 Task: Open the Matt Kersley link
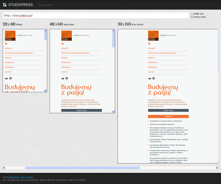pyautogui.click(x=14, y=177)
